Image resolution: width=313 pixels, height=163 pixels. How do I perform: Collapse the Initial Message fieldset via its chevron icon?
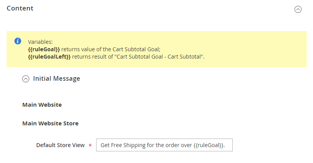[x=26, y=79]
